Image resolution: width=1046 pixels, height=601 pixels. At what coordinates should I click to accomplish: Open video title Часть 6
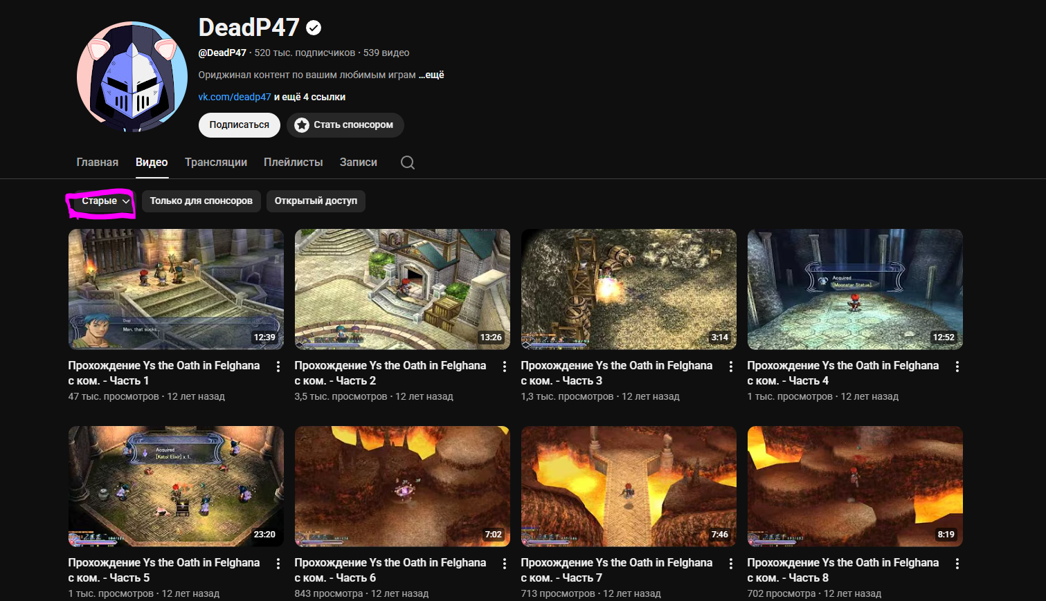pyautogui.click(x=390, y=571)
